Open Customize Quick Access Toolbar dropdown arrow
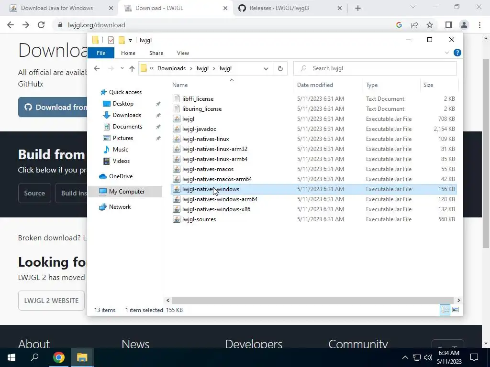Viewport: 490px width, 367px height. pos(130,40)
